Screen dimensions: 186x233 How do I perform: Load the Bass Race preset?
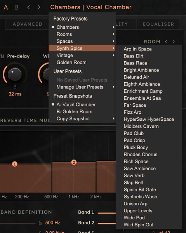(149, 63)
